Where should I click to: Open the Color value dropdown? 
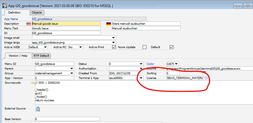pos(176,64)
